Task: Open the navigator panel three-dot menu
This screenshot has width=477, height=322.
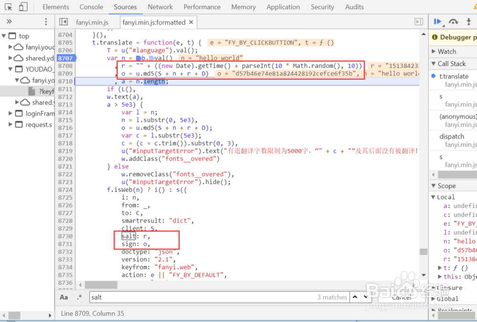Action: tap(45, 22)
